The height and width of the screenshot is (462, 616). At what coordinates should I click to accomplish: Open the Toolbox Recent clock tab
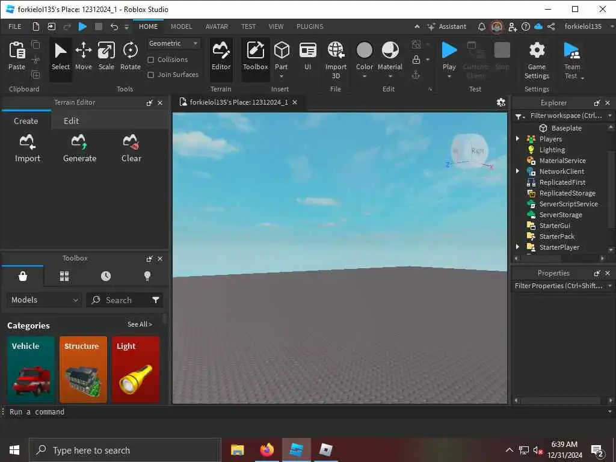point(106,276)
